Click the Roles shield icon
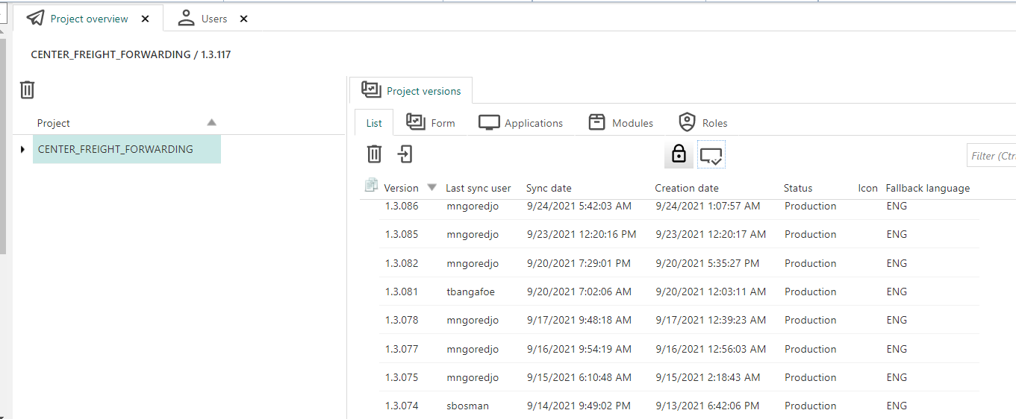 (x=688, y=122)
